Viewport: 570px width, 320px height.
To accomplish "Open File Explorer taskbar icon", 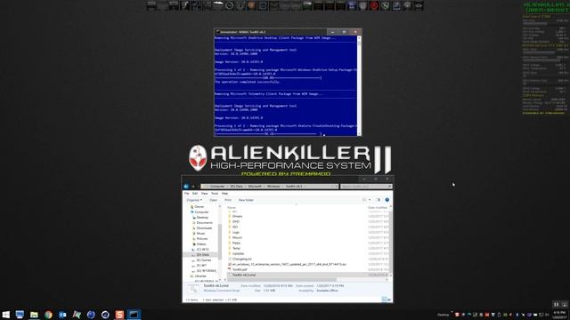I will click(x=34, y=315).
